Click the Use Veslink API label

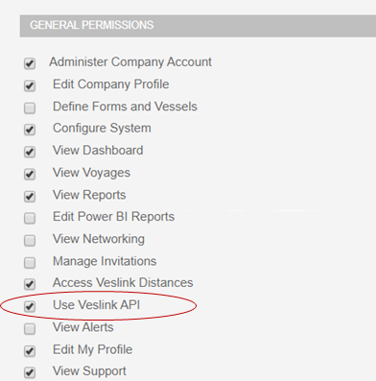[x=96, y=305]
